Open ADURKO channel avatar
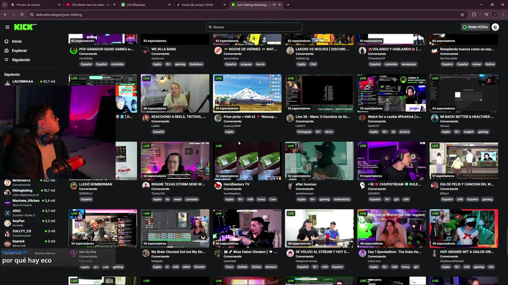Screen dimensions: 508x285 pyautogui.click(x=362, y=185)
